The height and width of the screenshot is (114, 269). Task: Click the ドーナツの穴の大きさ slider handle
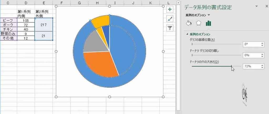tap(231, 66)
